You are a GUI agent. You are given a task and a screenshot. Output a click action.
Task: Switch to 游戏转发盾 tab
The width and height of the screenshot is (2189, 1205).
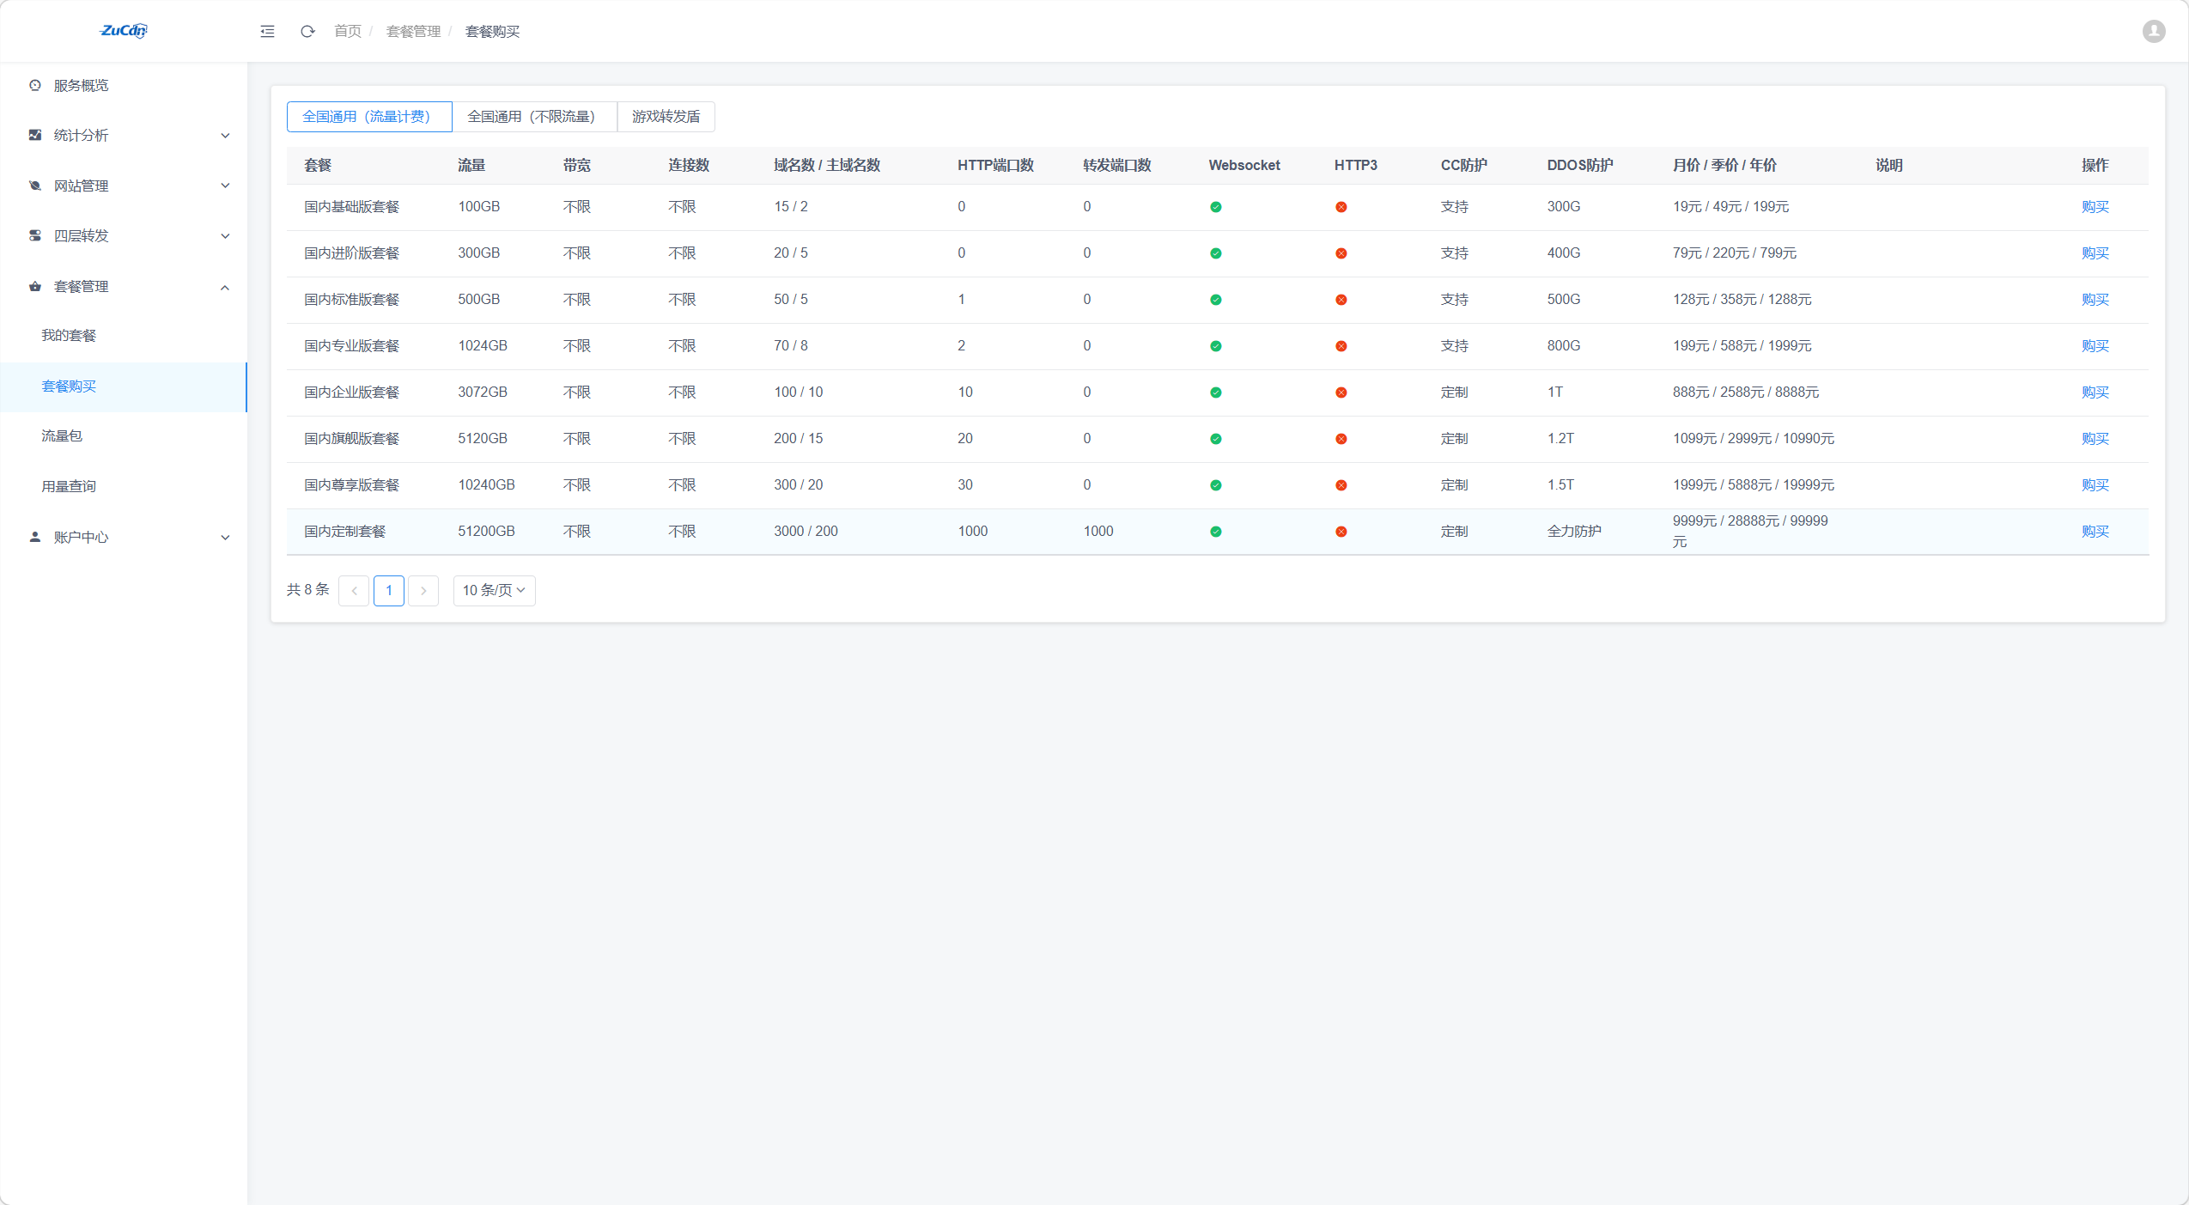tap(666, 117)
